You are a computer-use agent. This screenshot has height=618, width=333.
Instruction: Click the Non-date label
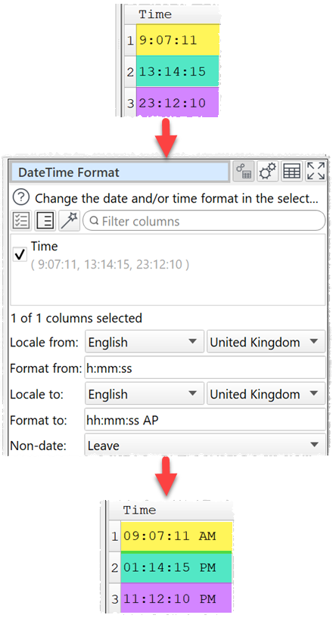pos(39,446)
